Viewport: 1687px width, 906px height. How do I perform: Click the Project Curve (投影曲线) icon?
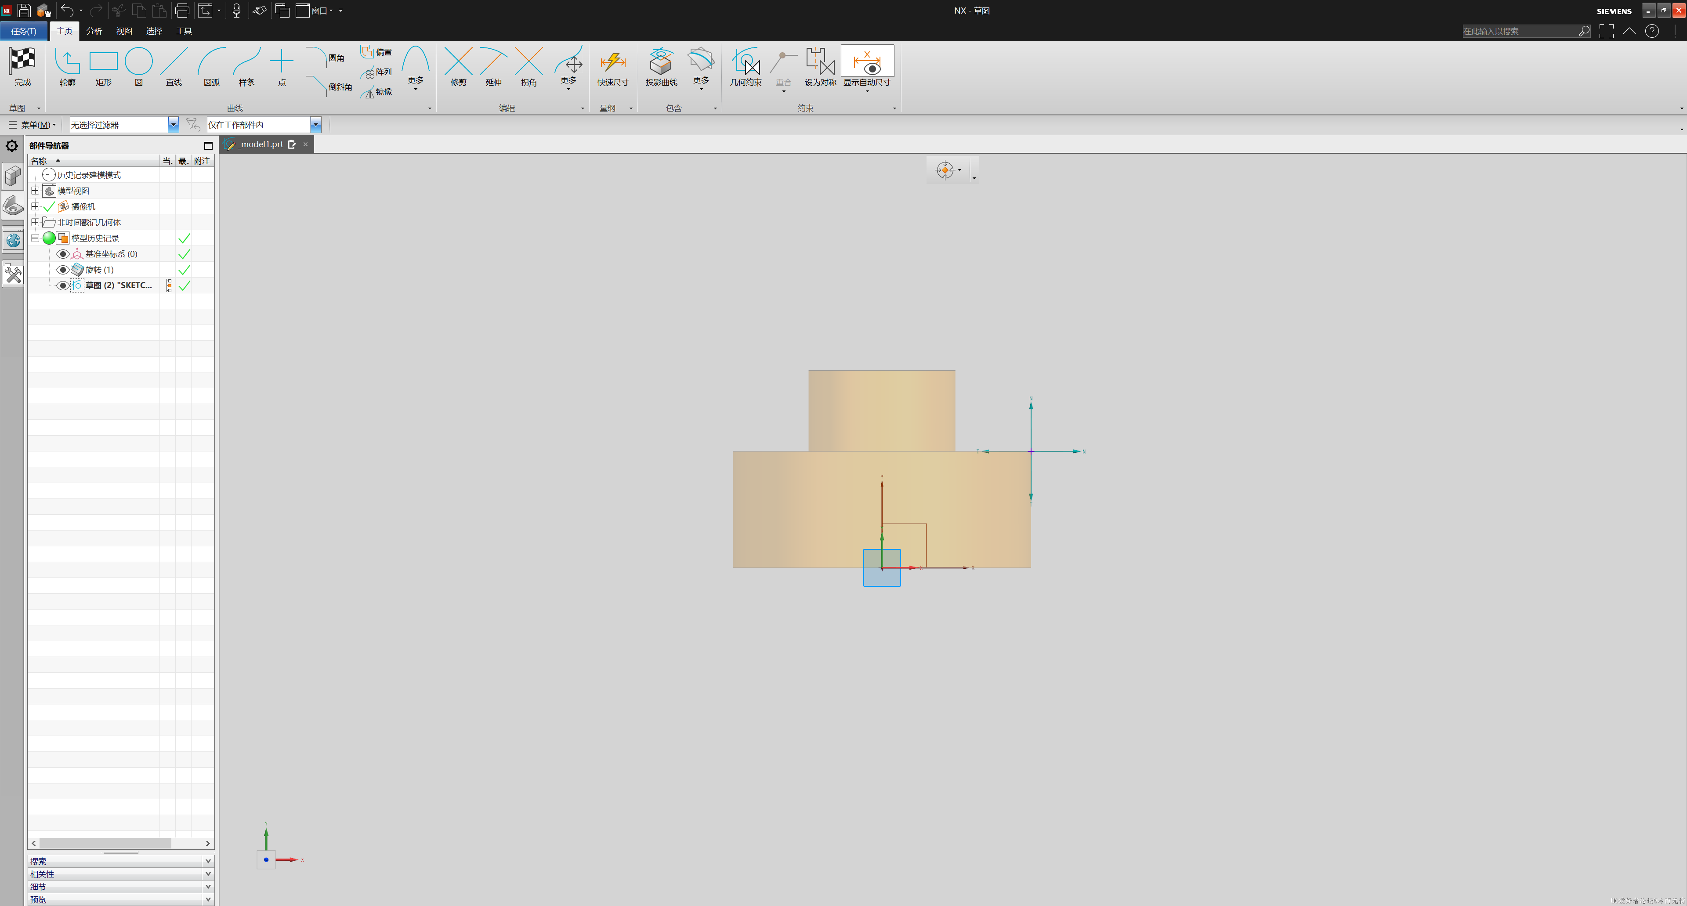pyautogui.click(x=661, y=61)
